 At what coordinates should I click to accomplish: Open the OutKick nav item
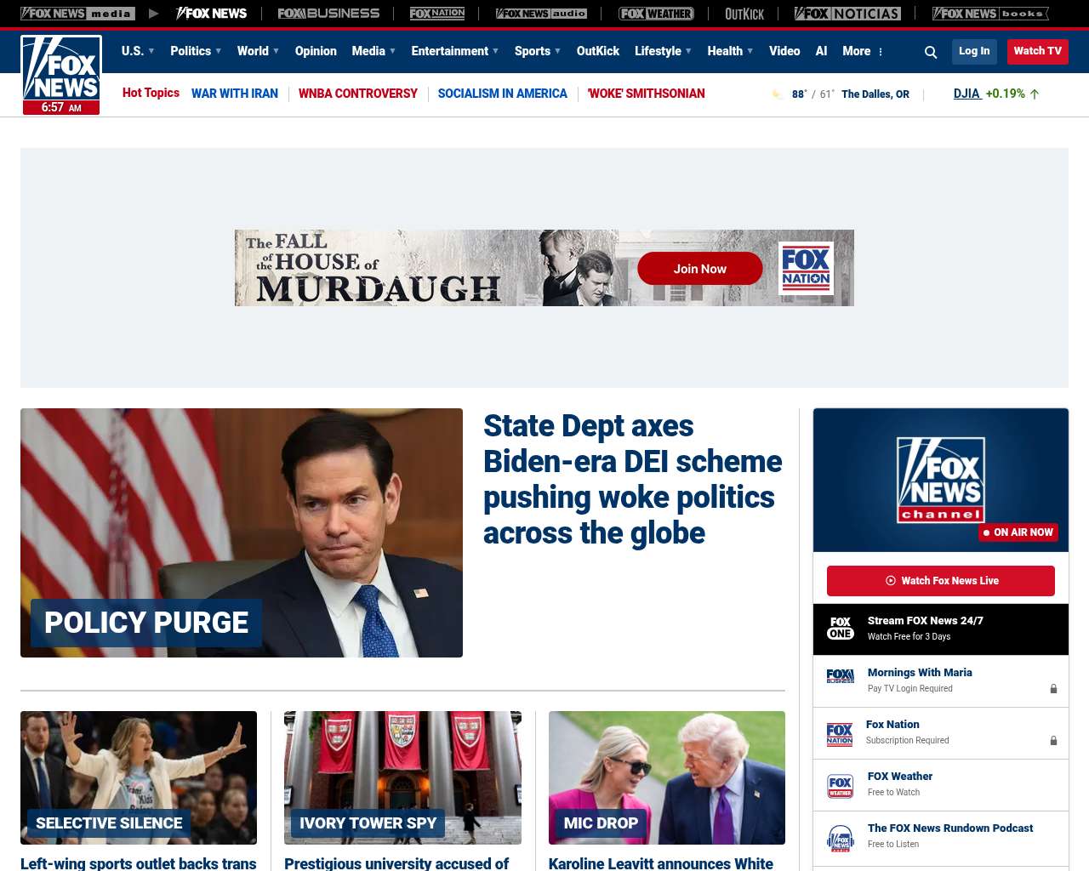click(x=598, y=51)
